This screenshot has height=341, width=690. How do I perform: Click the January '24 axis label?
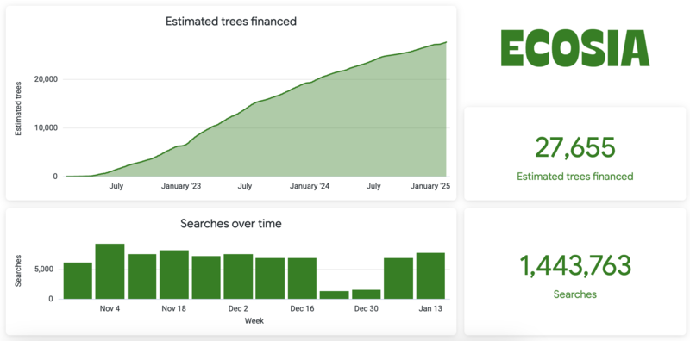(x=310, y=186)
